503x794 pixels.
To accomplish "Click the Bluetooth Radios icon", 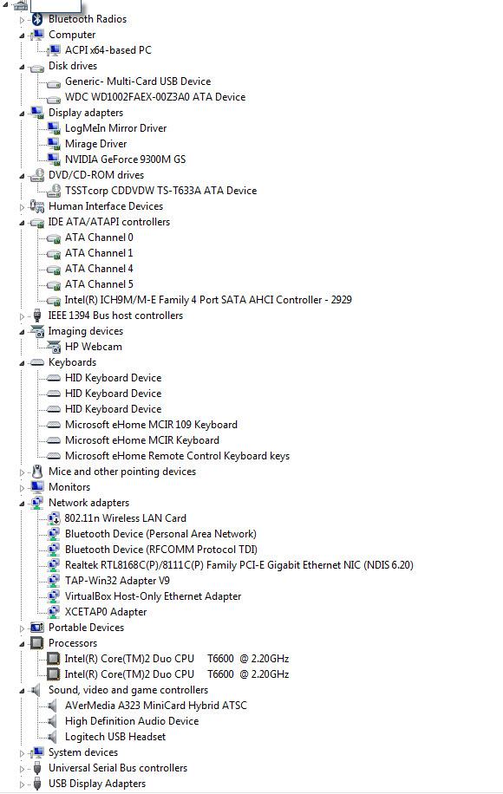I will [x=37, y=19].
